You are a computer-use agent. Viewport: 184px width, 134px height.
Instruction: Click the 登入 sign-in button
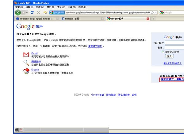pos(170,56)
